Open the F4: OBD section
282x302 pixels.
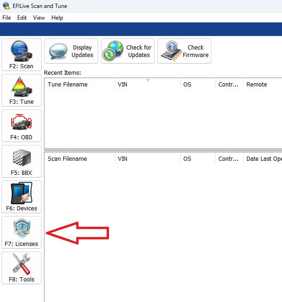pos(22,126)
